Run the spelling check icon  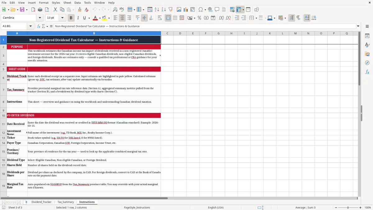click(x=122, y=10)
